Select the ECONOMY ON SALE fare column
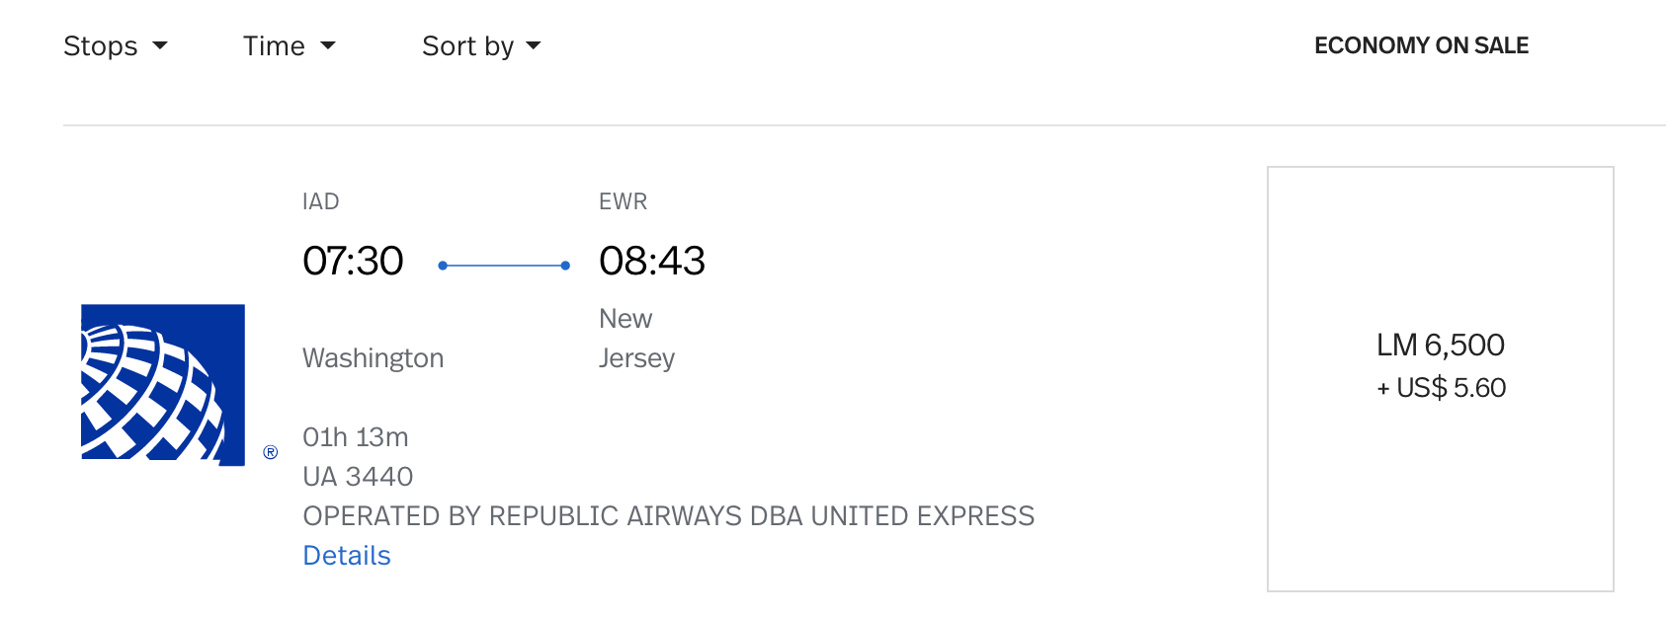 [1421, 45]
